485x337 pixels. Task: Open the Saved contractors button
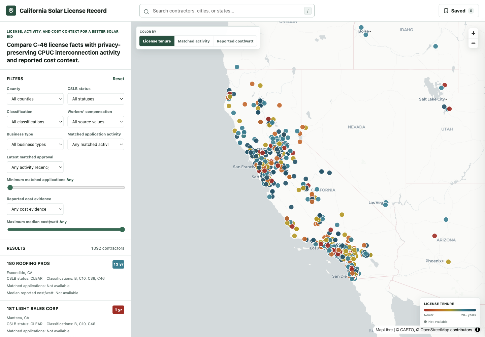click(x=459, y=11)
